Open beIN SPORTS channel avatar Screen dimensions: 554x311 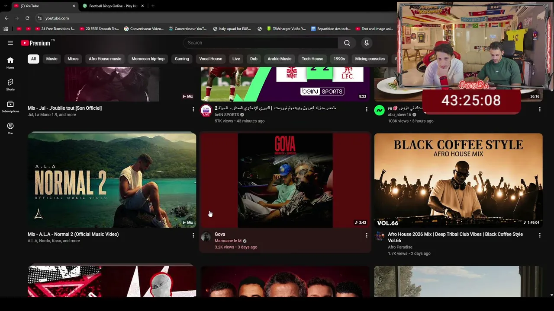206,111
